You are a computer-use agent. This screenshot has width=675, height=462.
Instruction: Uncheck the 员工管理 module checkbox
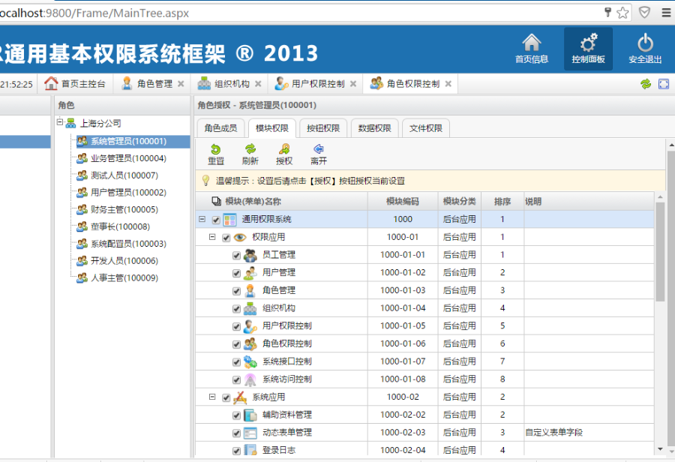pyautogui.click(x=237, y=255)
